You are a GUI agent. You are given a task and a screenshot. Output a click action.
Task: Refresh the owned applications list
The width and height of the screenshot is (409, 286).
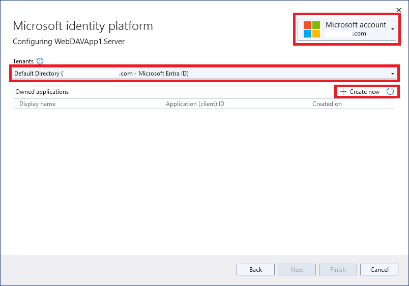click(390, 91)
